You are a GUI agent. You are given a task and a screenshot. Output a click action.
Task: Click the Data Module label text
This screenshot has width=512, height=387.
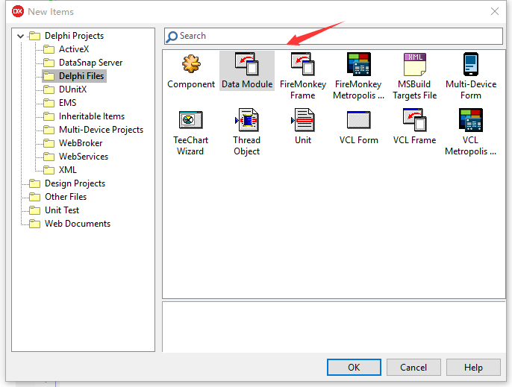point(247,84)
